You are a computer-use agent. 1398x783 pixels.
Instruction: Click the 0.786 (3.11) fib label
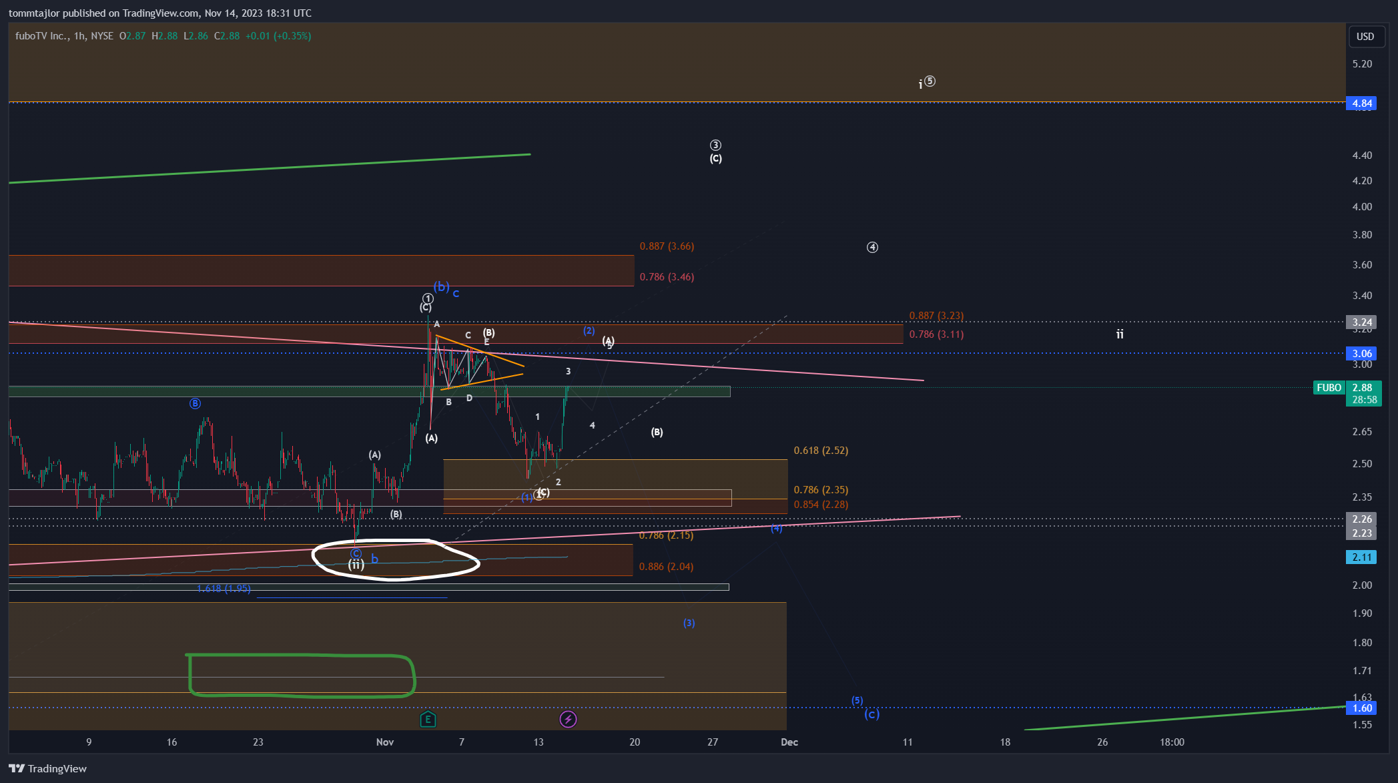coord(936,334)
